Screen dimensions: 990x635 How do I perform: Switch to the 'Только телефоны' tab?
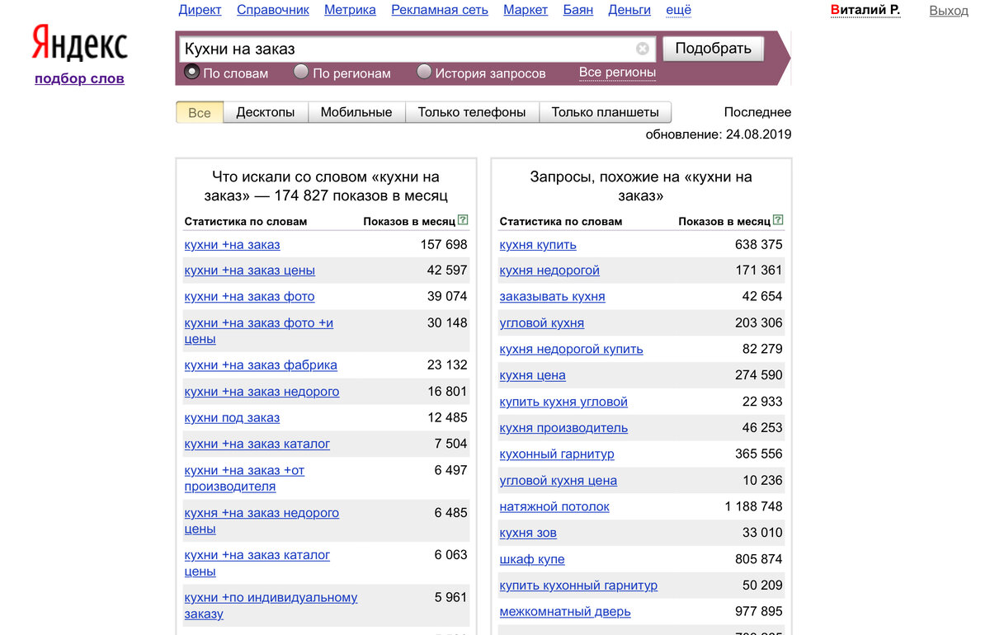(x=472, y=112)
